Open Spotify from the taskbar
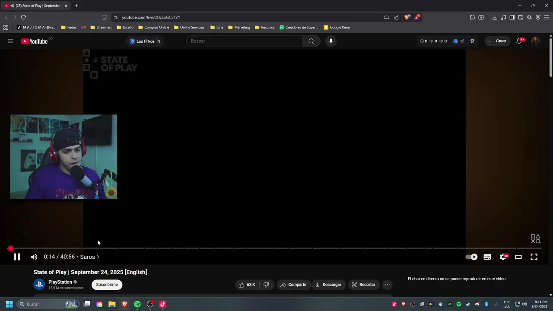The image size is (553, 311). click(x=137, y=304)
